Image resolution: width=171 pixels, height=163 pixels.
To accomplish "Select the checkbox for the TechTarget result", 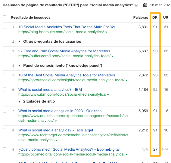I will [5, 130].
